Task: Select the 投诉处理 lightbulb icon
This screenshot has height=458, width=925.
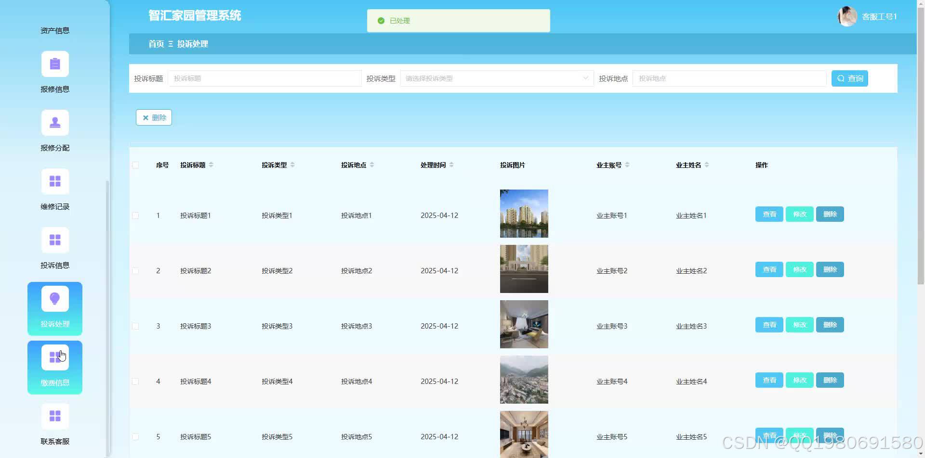Action: pyautogui.click(x=55, y=298)
